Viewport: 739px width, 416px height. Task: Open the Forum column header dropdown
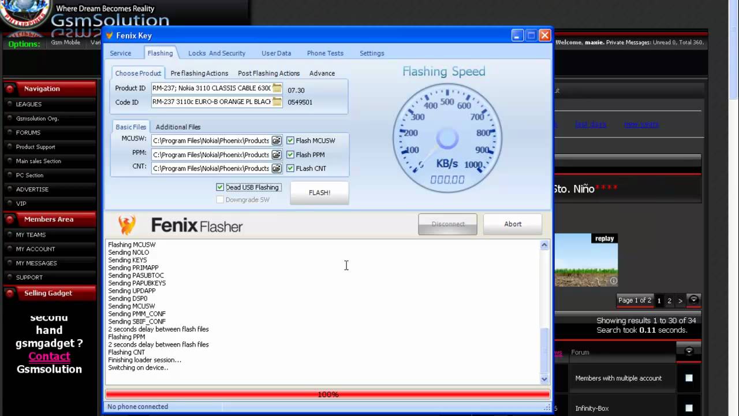(x=689, y=351)
